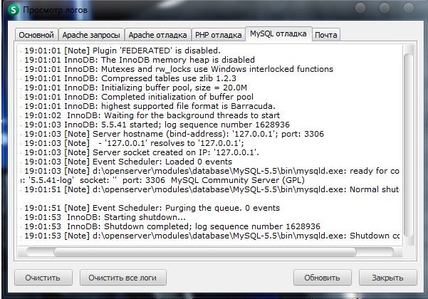Click log line "Plugin 'FEDERATED' is disabled."
Screen dimensions: 428x299
[x=122, y=51]
